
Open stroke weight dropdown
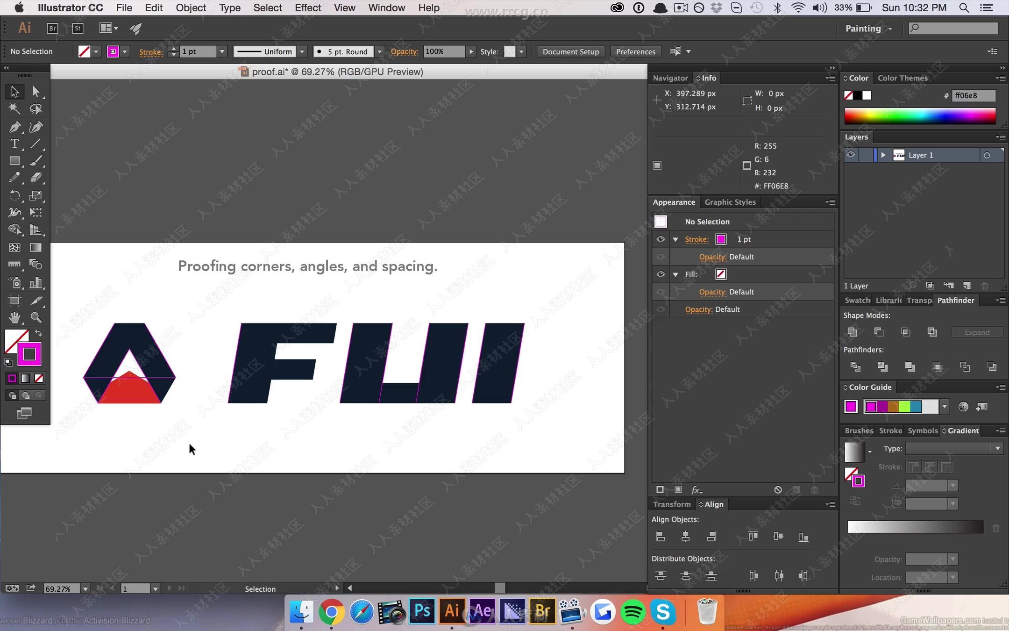coord(222,51)
